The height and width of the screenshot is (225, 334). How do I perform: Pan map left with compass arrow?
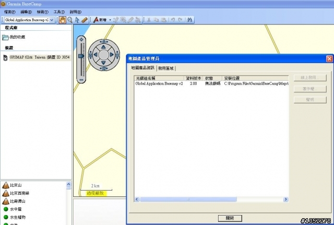coord(96,55)
